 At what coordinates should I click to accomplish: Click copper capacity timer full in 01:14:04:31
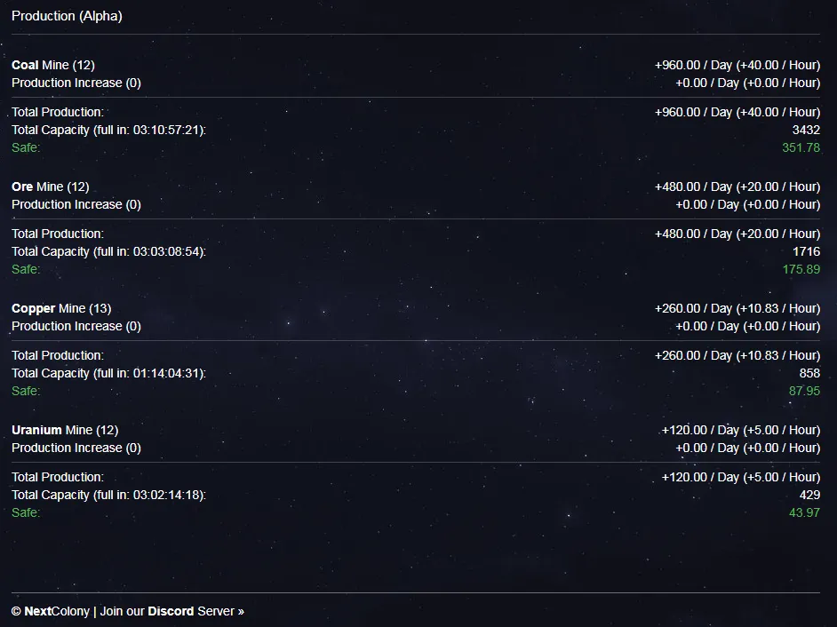pos(149,374)
